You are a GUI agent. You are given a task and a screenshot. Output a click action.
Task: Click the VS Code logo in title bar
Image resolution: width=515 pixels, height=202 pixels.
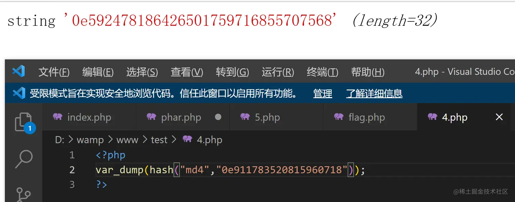[18, 72]
